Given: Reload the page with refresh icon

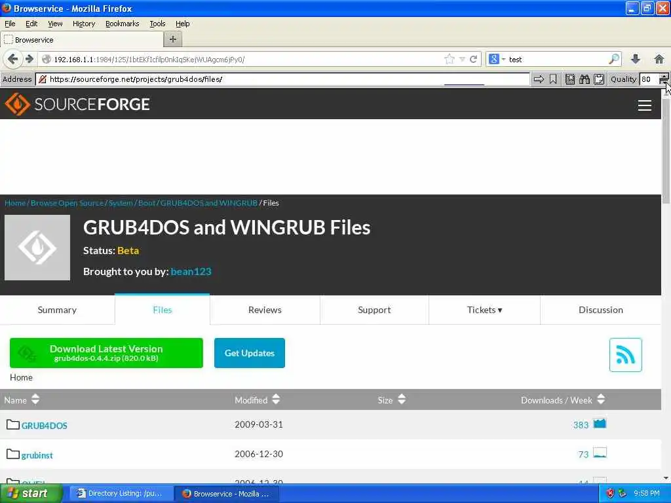Looking at the screenshot, I should [x=473, y=59].
